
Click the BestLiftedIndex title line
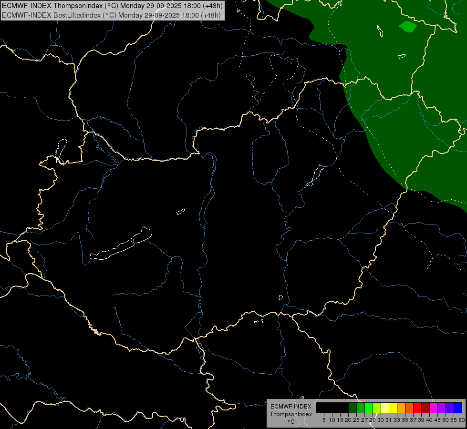tap(112, 15)
